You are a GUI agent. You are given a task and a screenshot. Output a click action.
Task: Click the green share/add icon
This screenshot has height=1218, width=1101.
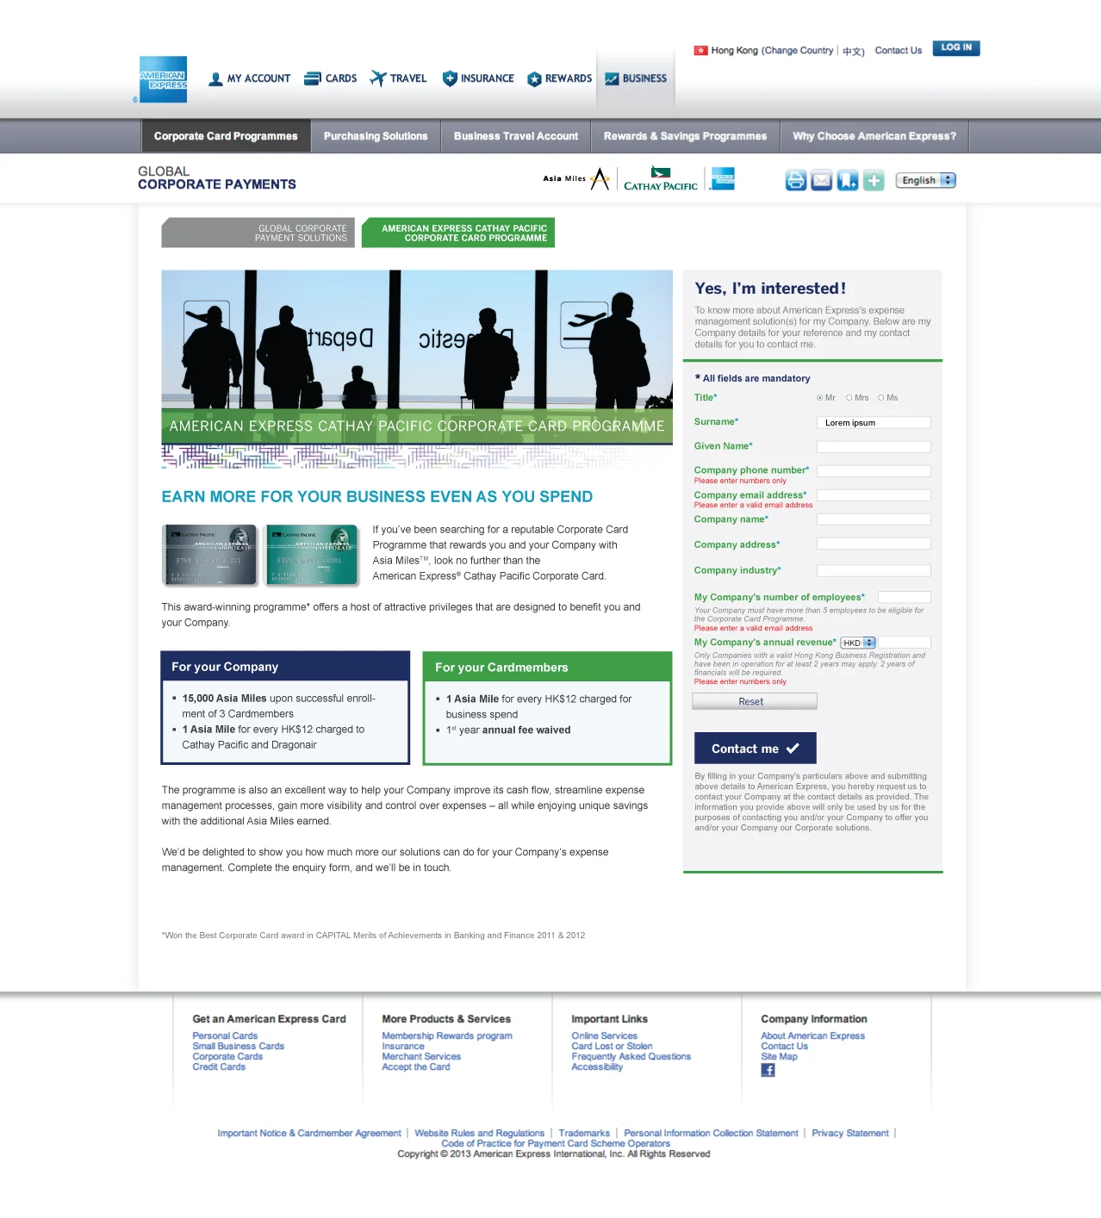pos(874,180)
